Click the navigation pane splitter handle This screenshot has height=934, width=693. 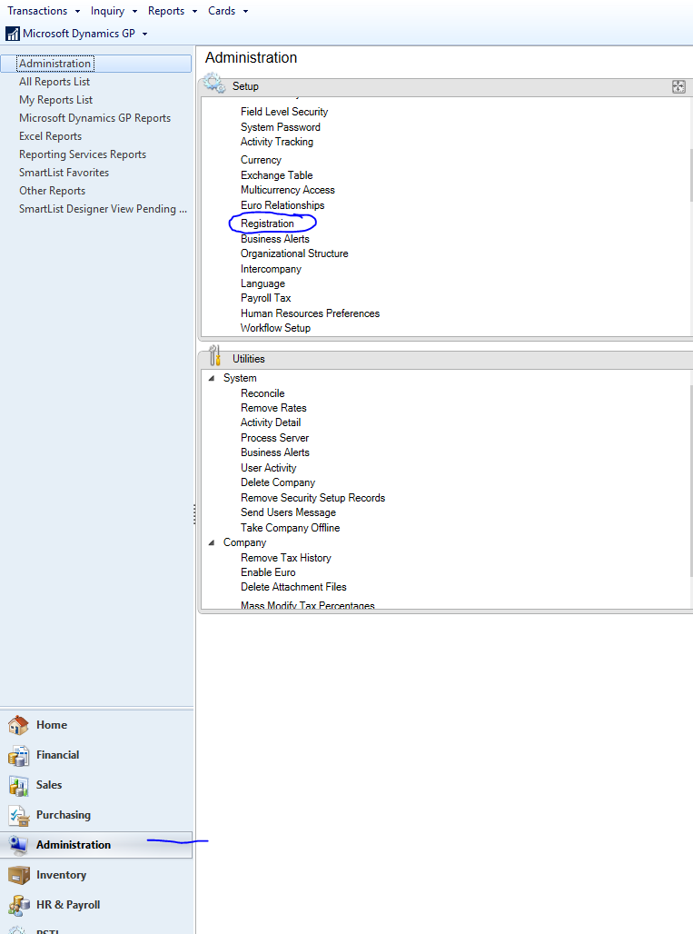194,514
